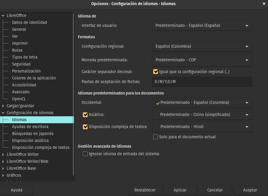Select Datos de identidad in the tree
The image size is (268, 196).
29,22
